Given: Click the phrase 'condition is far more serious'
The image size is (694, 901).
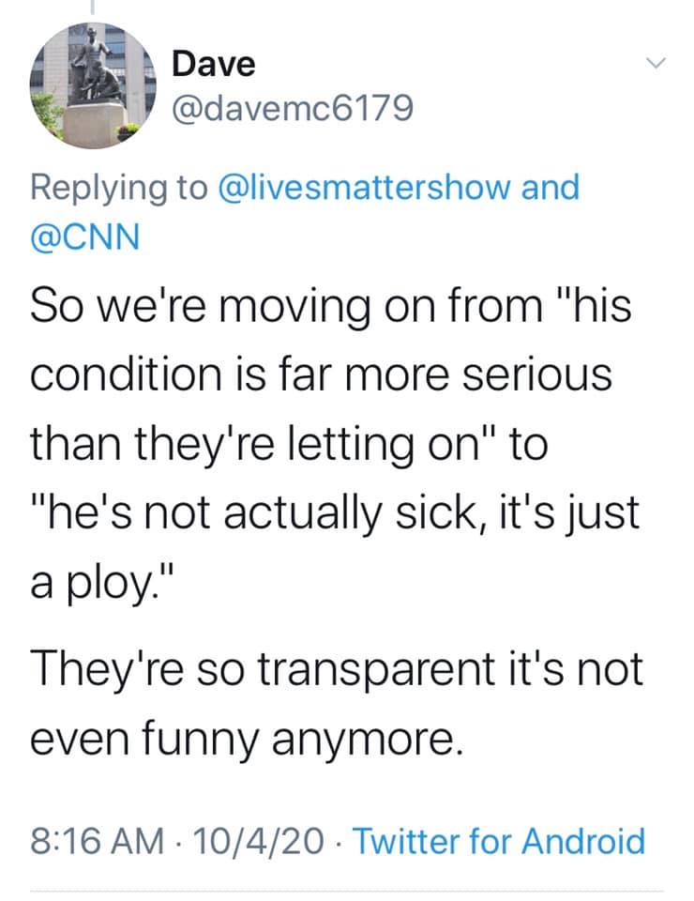Looking at the screenshot, I should tap(322, 374).
